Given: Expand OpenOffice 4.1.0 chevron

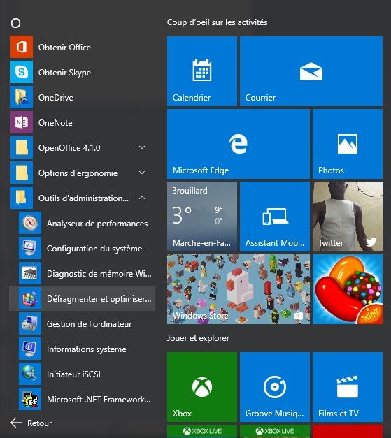Looking at the screenshot, I should click(142, 147).
